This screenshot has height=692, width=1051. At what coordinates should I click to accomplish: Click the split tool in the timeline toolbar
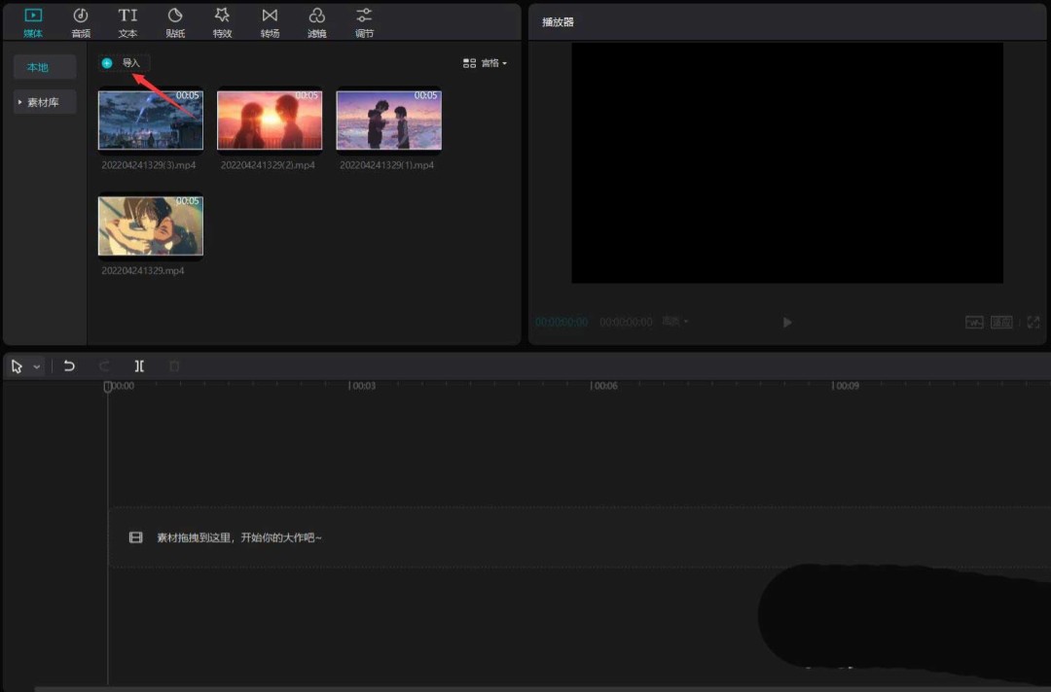(x=139, y=366)
